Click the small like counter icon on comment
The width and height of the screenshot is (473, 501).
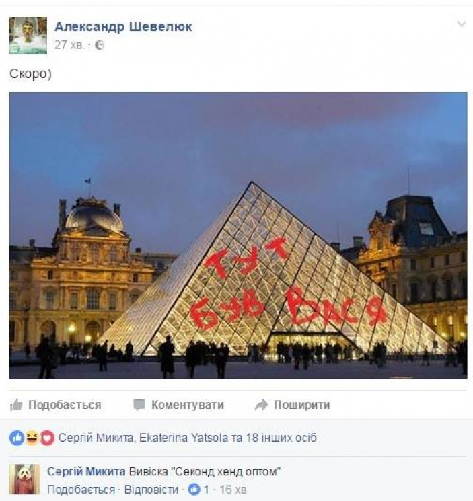(194, 489)
